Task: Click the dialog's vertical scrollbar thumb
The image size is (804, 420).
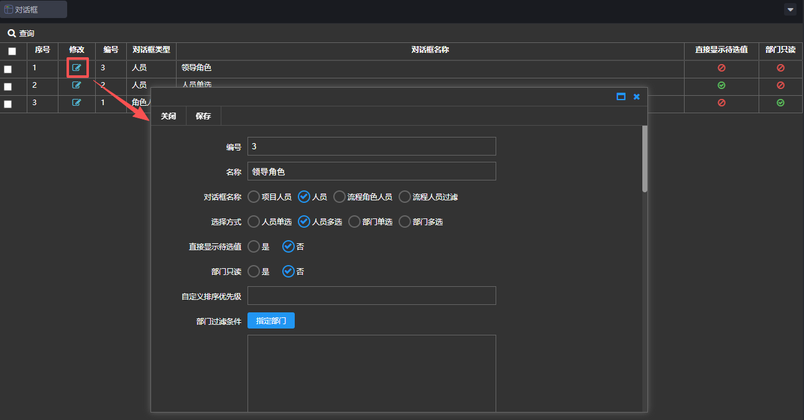Action: [645, 159]
